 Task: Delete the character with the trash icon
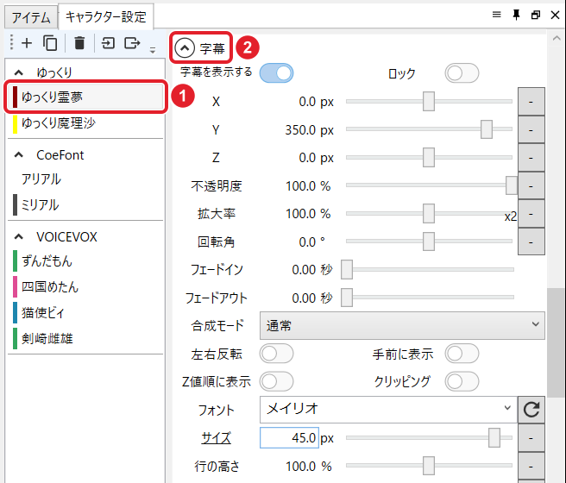(79, 43)
